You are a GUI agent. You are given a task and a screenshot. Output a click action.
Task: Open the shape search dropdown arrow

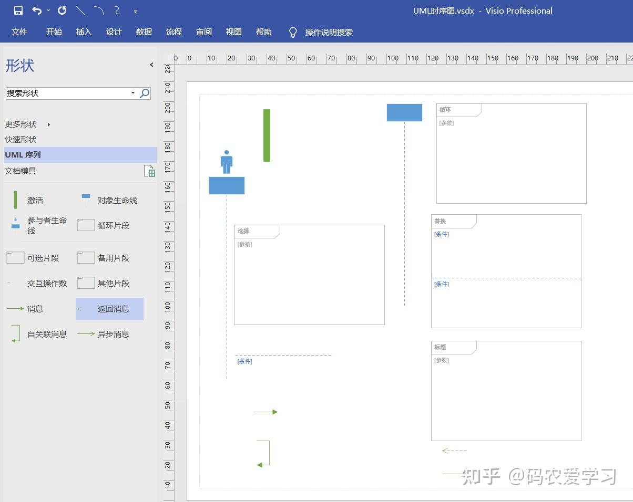[x=133, y=93]
